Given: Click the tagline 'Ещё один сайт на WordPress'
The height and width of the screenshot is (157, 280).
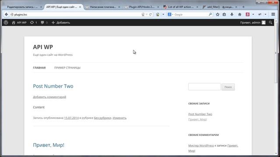Looking at the screenshot, I should [x=52, y=55].
